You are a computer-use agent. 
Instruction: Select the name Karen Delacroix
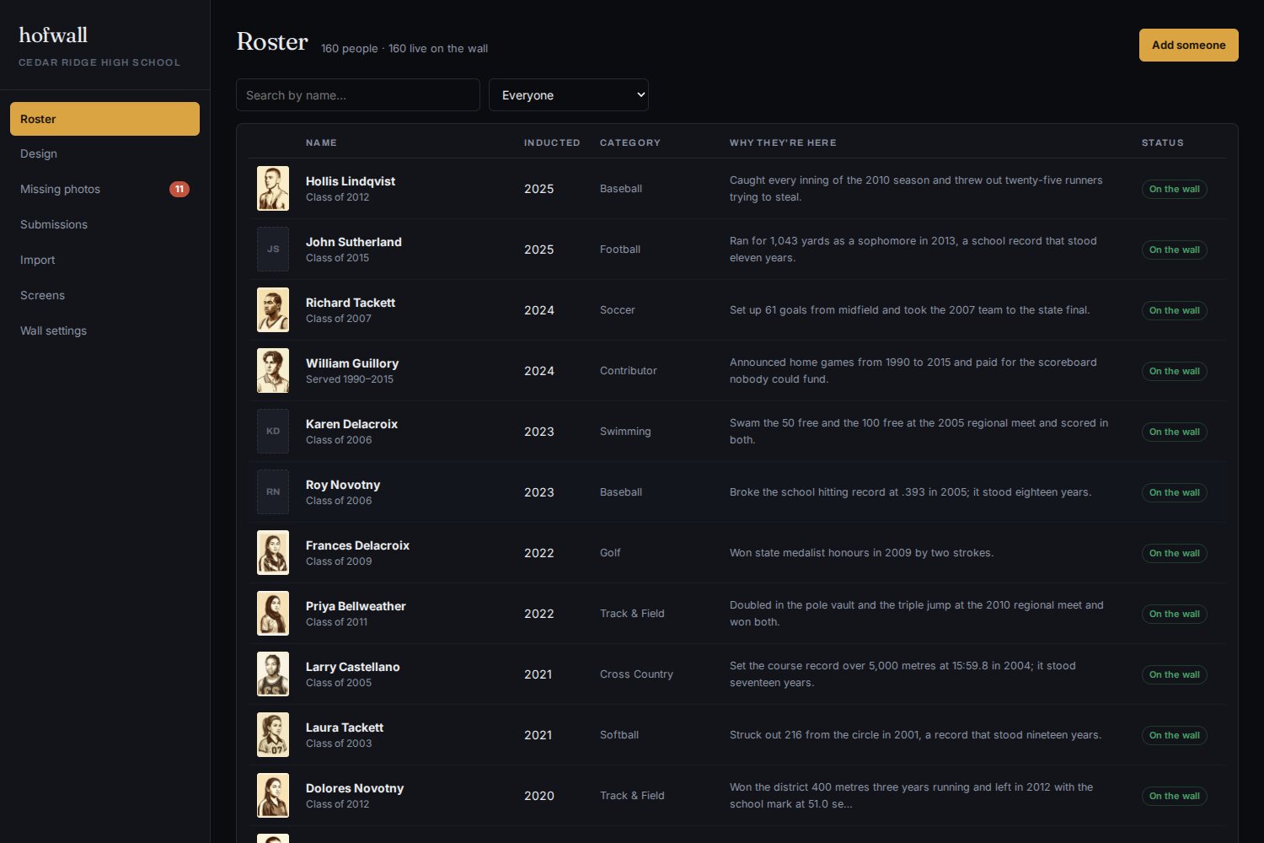point(351,424)
